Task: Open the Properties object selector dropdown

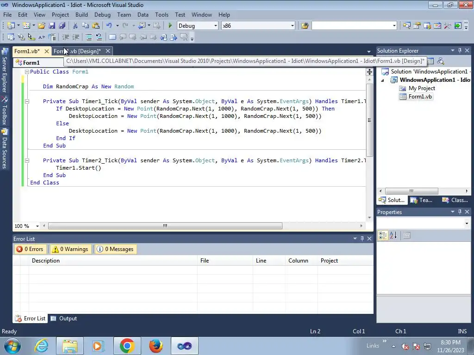Action: [x=467, y=223]
